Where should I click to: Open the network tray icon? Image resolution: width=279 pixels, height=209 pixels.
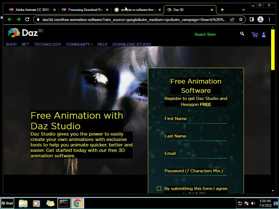point(240,203)
